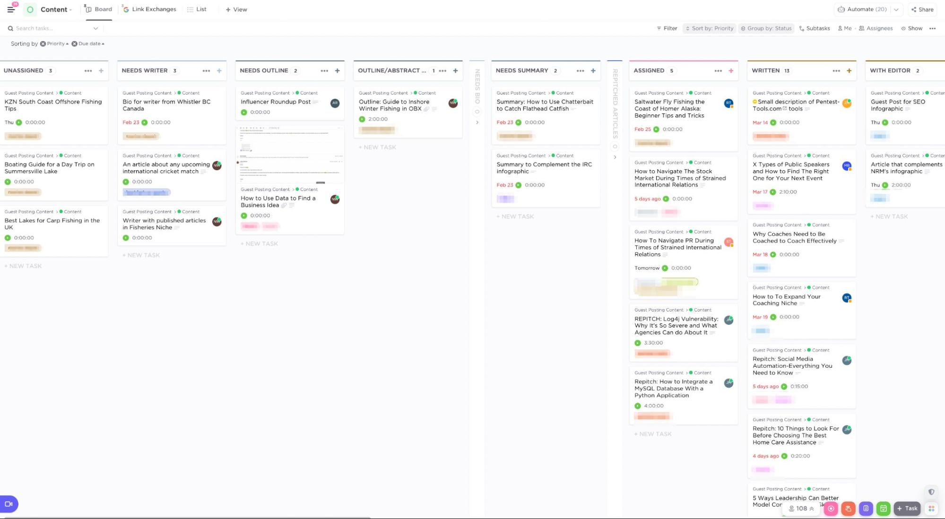Click the Share button
This screenshot has width=945, height=519.
[922, 9]
